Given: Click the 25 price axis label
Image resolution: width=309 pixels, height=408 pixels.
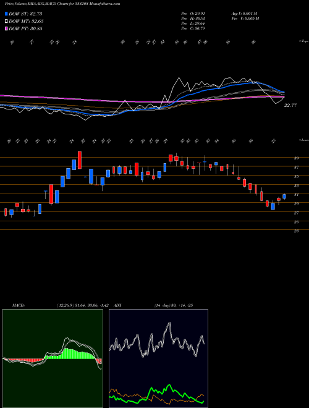Looking at the screenshot, I should (x=296, y=222).
